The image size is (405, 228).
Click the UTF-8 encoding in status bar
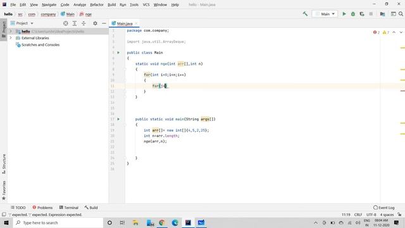coord(371,215)
